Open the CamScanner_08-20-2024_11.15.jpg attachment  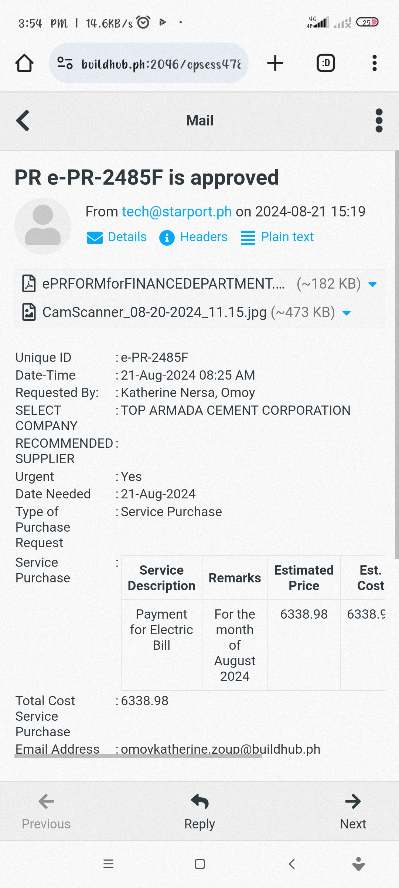154,313
